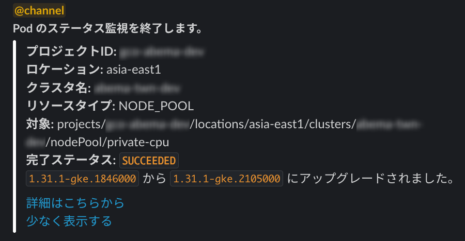Screen dimensions: 465x241
Task: Click the blurred project ID value
Action: tap(163, 51)
